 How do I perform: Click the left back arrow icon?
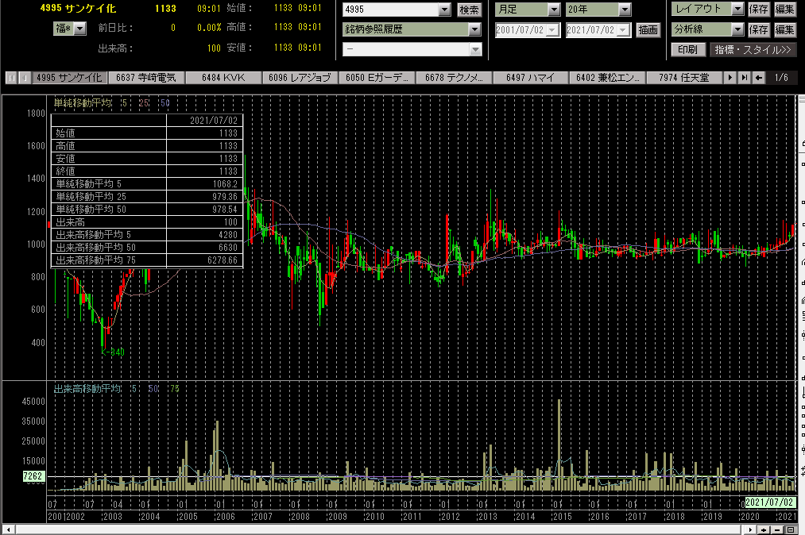pyautogui.click(x=759, y=78)
